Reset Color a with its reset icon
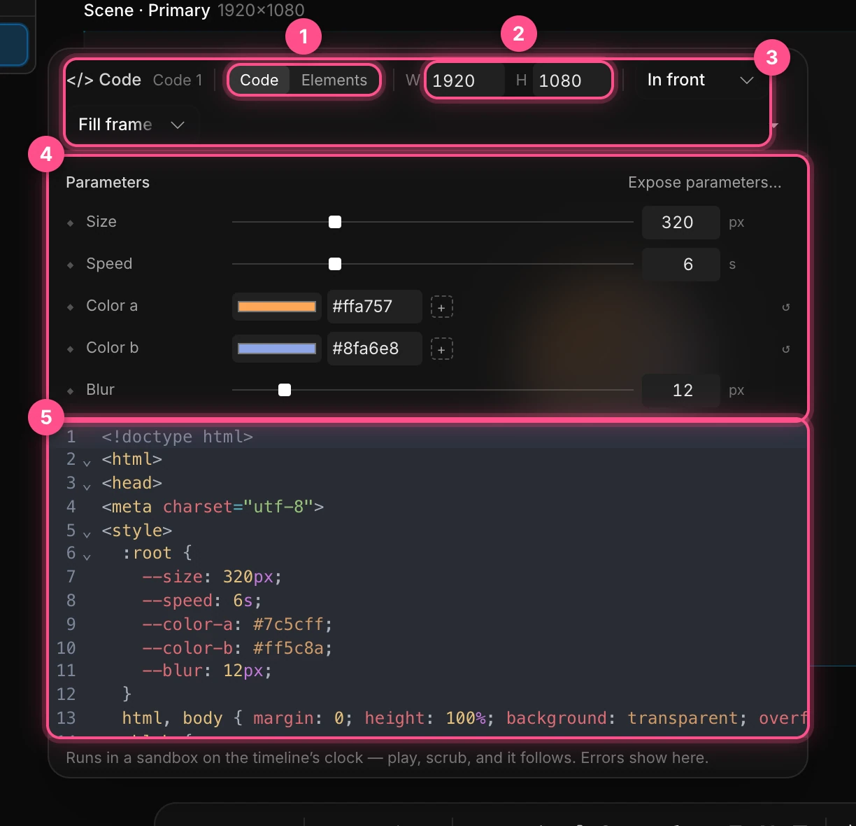This screenshot has height=826, width=856. (785, 307)
